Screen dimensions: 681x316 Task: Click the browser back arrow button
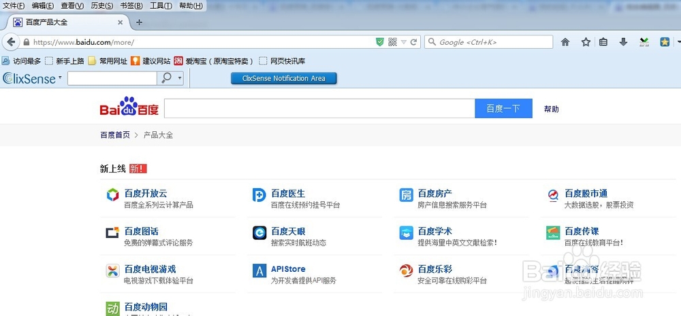click(11, 42)
